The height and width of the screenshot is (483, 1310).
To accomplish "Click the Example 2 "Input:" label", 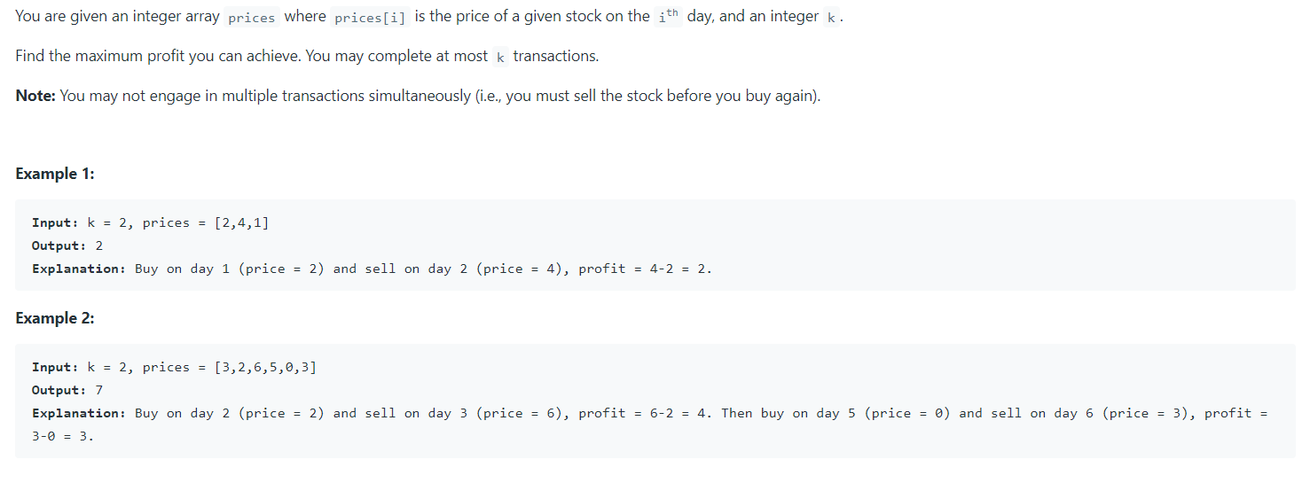I will click(55, 367).
